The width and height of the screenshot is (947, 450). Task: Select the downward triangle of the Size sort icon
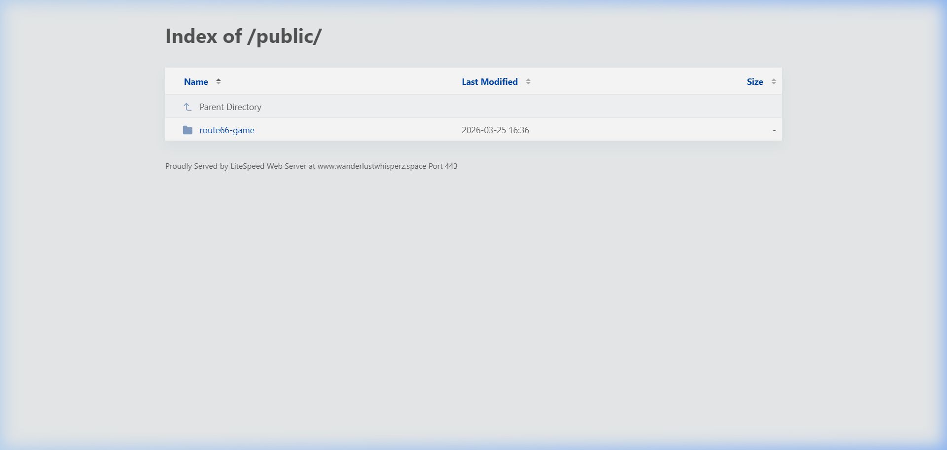coord(773,83)
